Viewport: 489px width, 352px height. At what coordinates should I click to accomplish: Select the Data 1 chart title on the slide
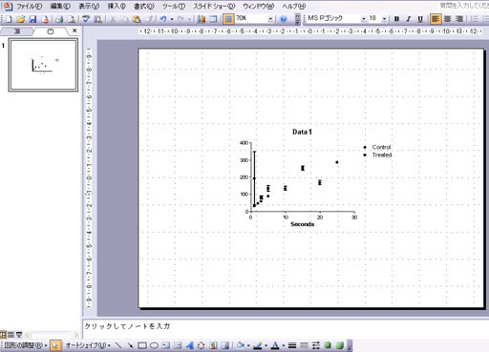point(302,132)
